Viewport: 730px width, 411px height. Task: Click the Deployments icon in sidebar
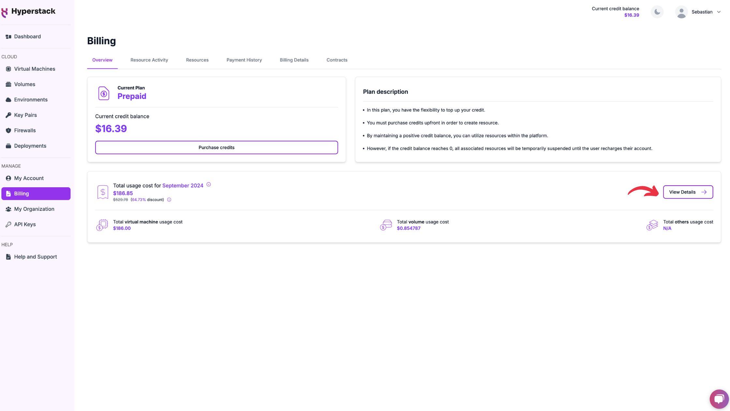point(8,146)
